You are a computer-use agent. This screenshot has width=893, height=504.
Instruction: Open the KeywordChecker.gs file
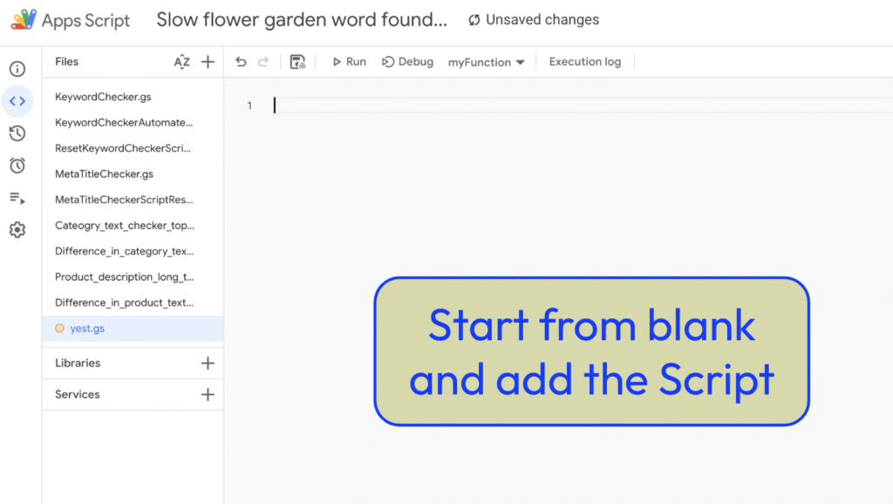pos(103,97)
